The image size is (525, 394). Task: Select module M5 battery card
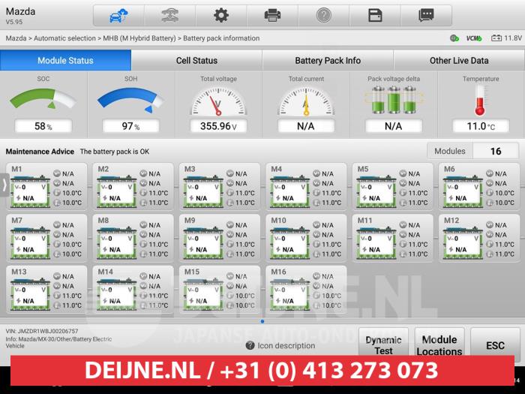pos(392,187)
